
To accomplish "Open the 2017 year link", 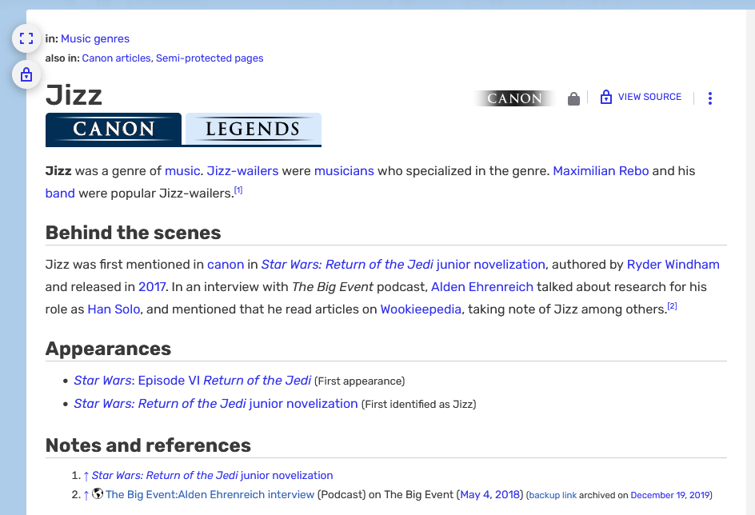I will pyautogui.click(x=152, y=287).
